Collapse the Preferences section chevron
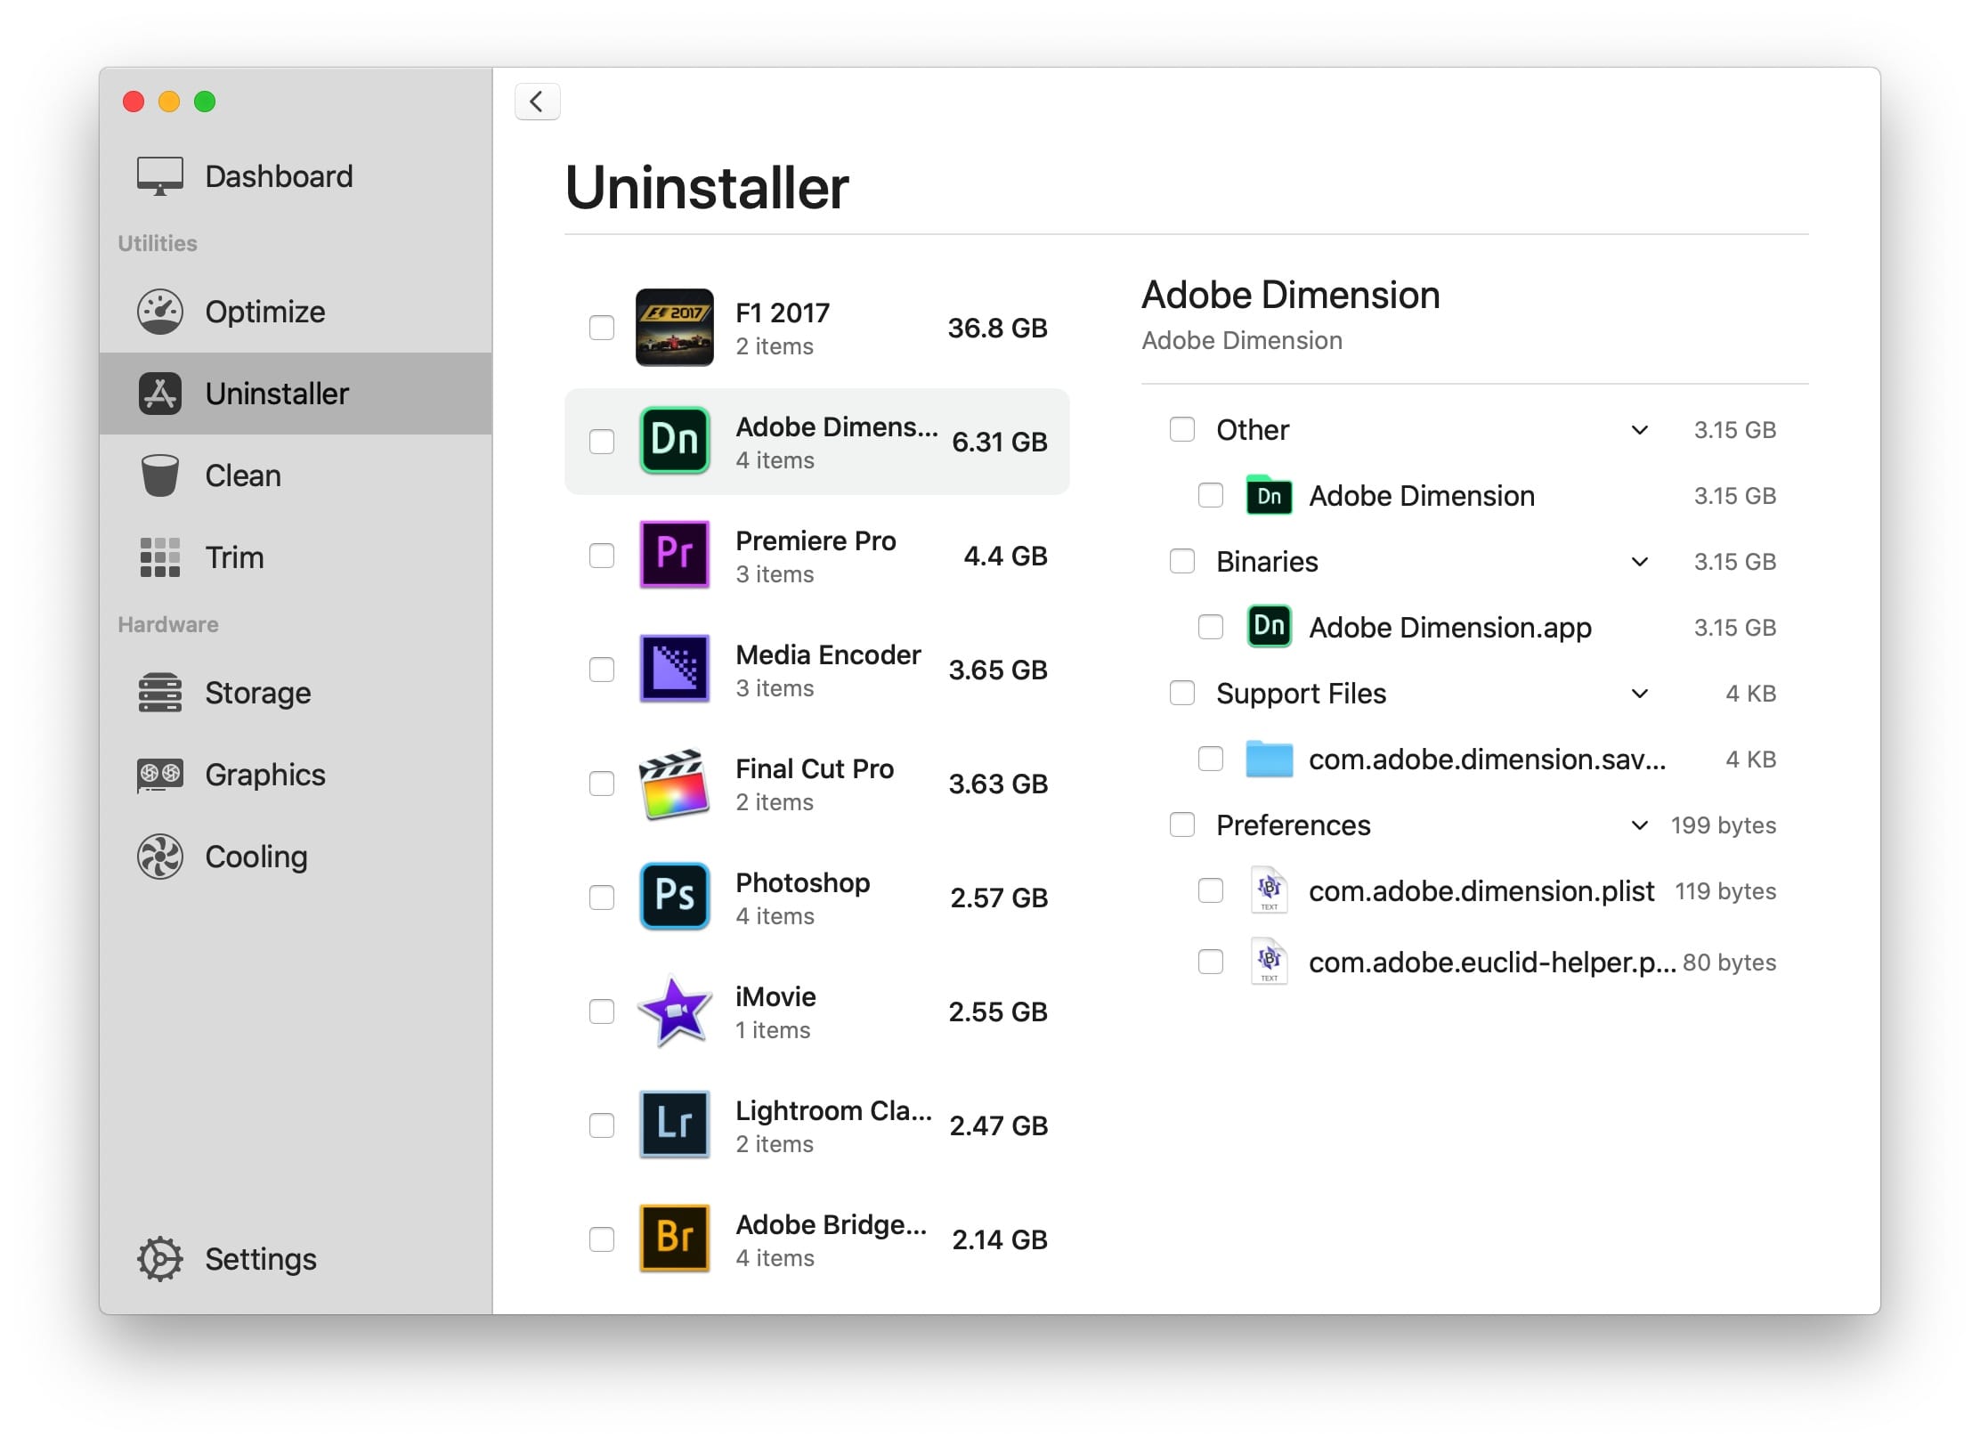1980x1446 pixels. click(x=1640, y=825)
